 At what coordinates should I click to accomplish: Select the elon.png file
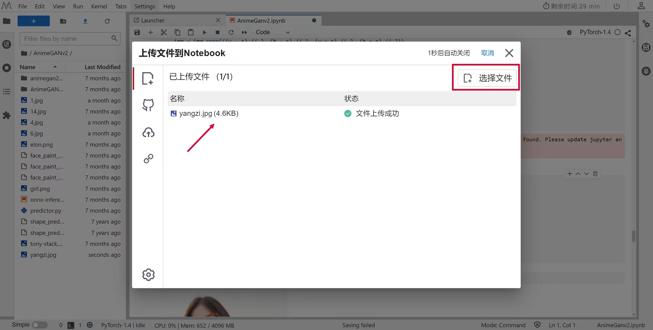pyautogui.click(x=70, y=144)
